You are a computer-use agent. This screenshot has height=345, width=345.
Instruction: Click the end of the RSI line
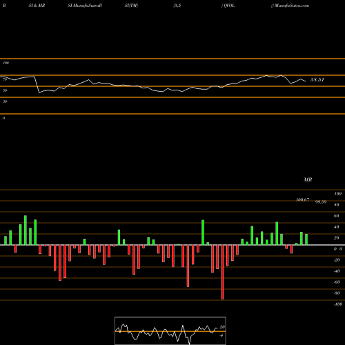click(306, 81)
